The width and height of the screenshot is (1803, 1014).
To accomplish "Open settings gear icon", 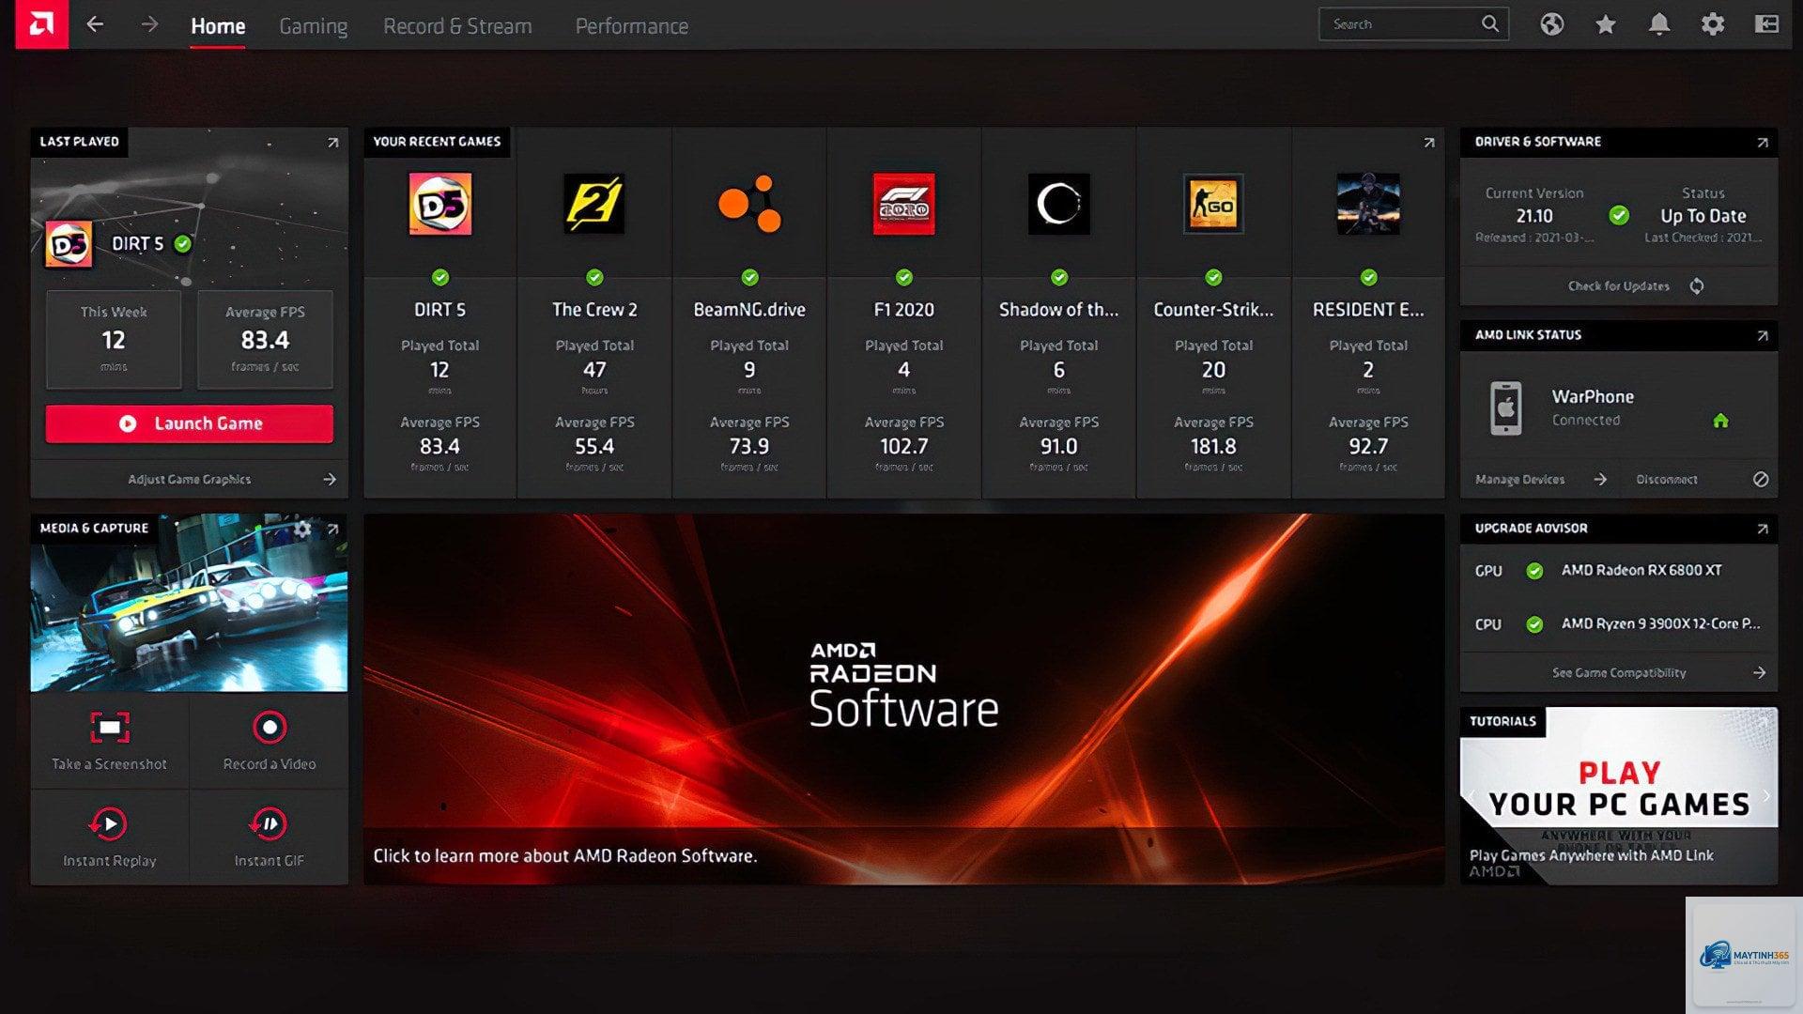I will pyautogui.click(x=1713, y=24).
